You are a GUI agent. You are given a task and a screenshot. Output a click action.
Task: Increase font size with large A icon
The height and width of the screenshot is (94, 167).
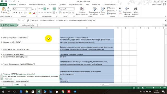click(x=33, y=9)
